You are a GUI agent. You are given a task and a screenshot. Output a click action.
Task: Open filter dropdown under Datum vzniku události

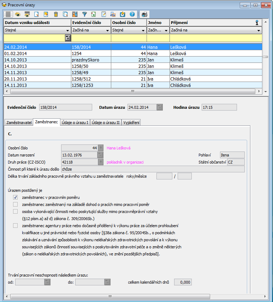point(68,31)
